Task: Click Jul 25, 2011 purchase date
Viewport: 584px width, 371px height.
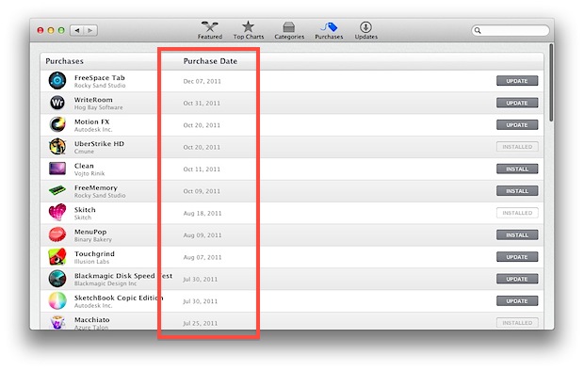Action: [200, 323]
